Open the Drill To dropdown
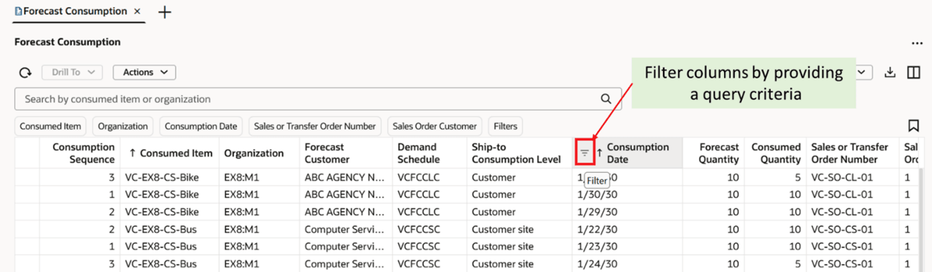 tap(72, 72)
